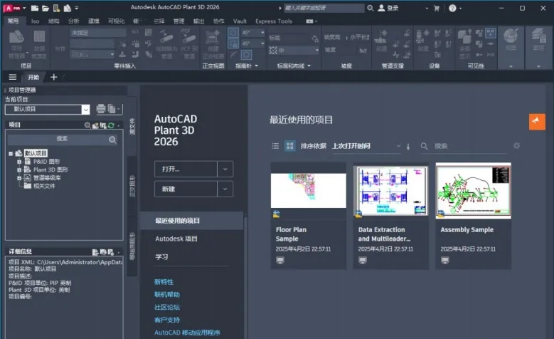Expand the 管道等级库 tree node
Image resolution: width=554 pixels, height=339 pixels.
pyautogui.click(x=19, y=178)
